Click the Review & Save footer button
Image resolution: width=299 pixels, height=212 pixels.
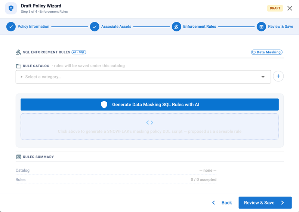pos(265,203)
